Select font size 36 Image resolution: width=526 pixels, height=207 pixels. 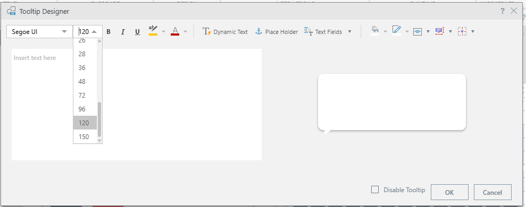85,67
